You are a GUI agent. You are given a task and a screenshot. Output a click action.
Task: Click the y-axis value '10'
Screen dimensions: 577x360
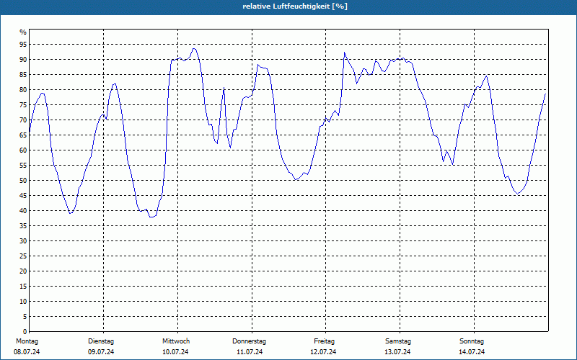click(23, 302)
